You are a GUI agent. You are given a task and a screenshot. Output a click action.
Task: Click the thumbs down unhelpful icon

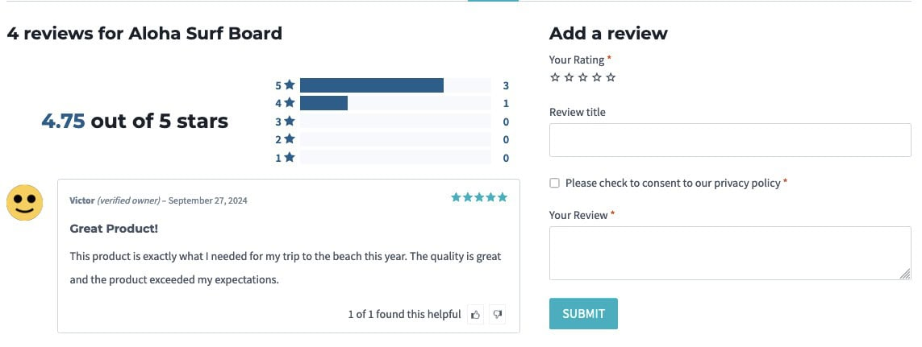(498, 315)
